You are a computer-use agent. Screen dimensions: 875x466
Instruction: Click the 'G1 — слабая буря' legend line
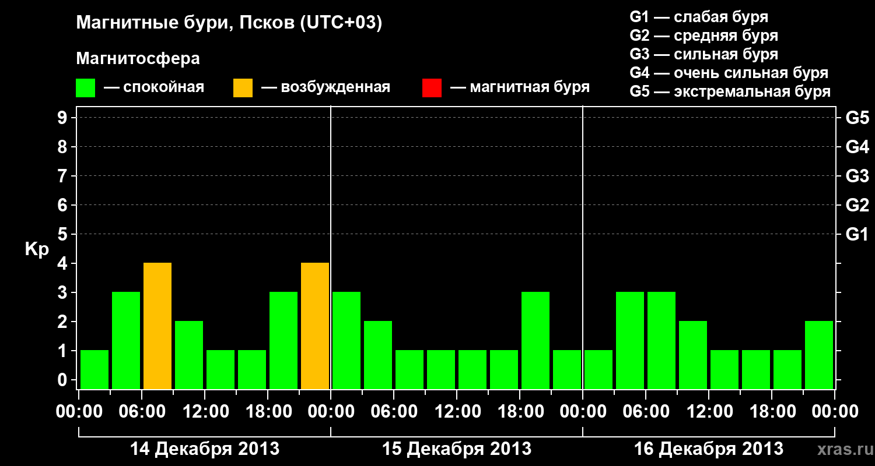pyautogui.click(x=699, y=17)
